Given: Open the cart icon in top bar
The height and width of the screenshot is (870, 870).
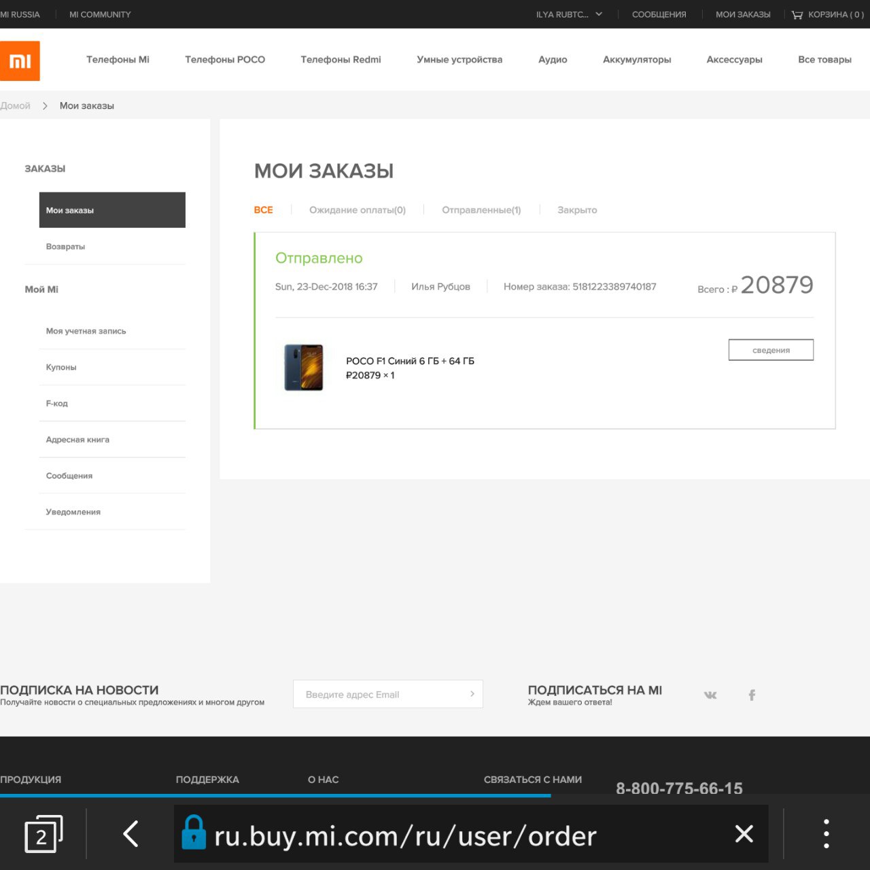Looking at the screenshot, I should click(797, 14).
